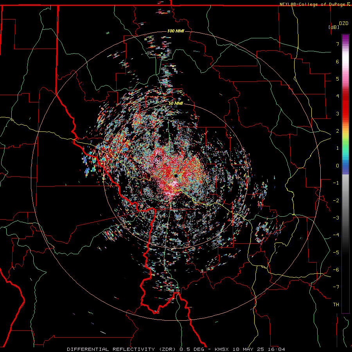Click the KMSX station identifier in caption
Viewport: 352px width, 352px height.
[x=222, y=349]
